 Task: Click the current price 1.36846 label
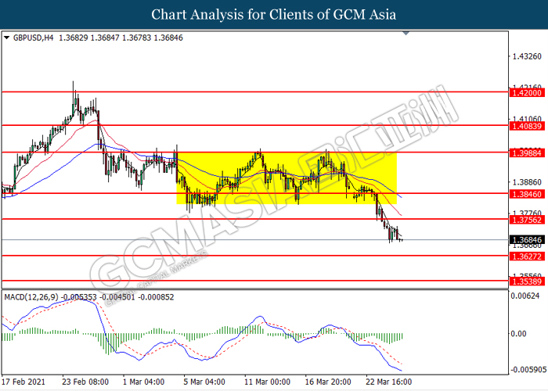click(527, 240)
